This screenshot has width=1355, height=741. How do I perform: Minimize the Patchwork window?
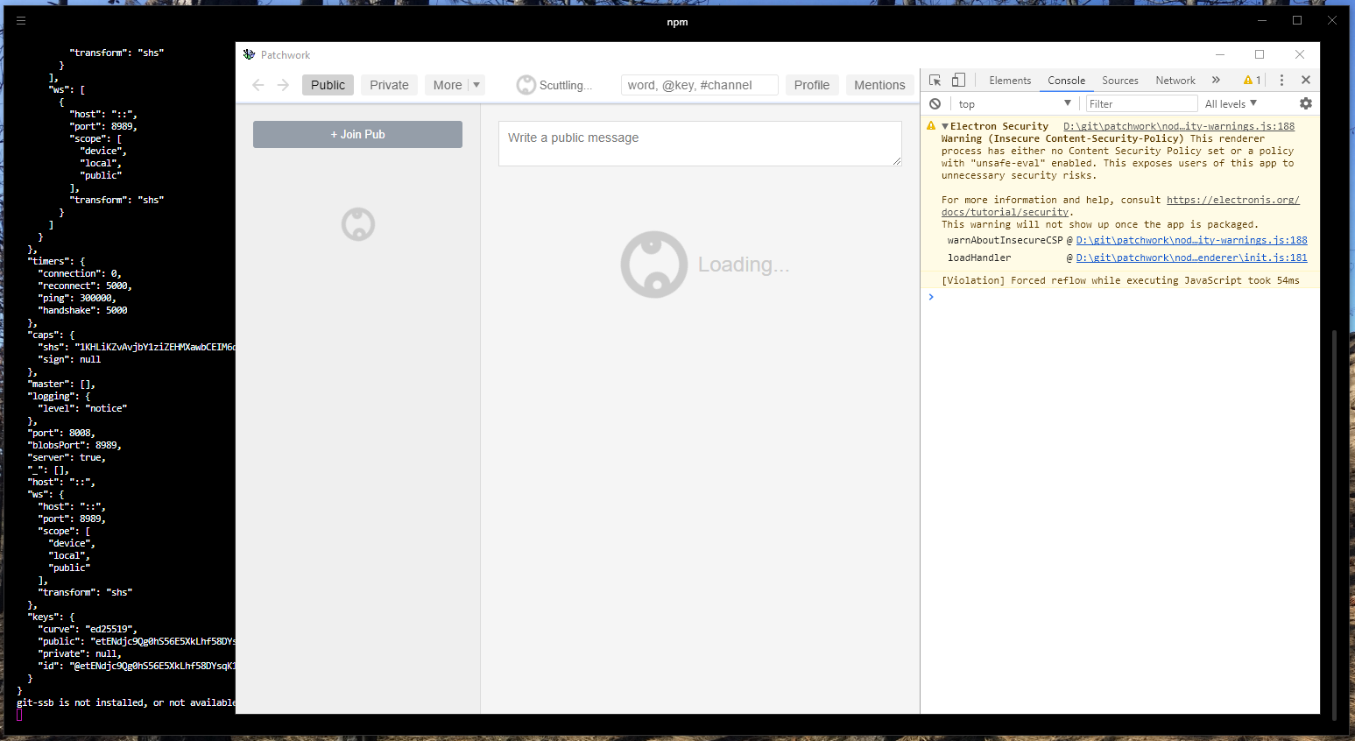pyautogui.click(x=1219, y=54)
